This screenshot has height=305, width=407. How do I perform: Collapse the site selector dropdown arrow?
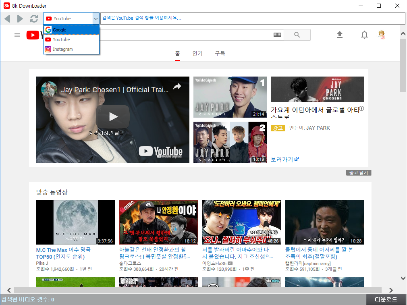point(96,19)
